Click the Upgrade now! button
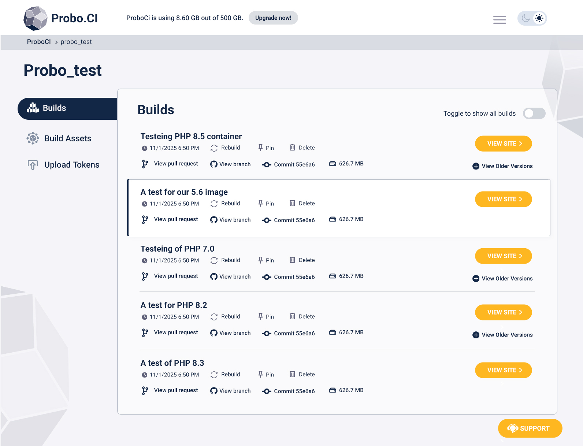 pos(273,18)
